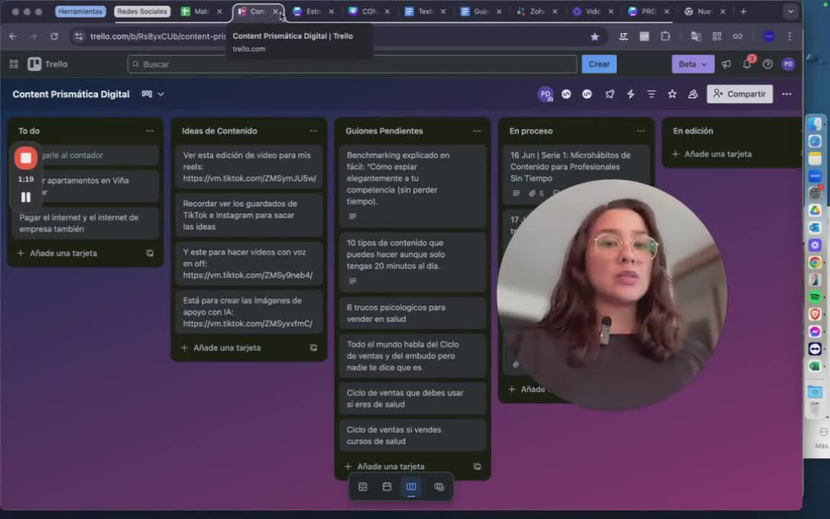
Task: Open the Chrome three-dot menu
Action: coord(789,36)
